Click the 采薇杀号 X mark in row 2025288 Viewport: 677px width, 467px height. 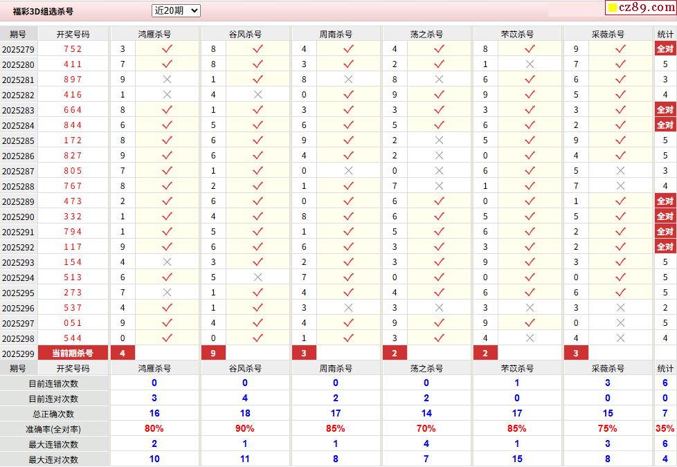coord(620,186)
